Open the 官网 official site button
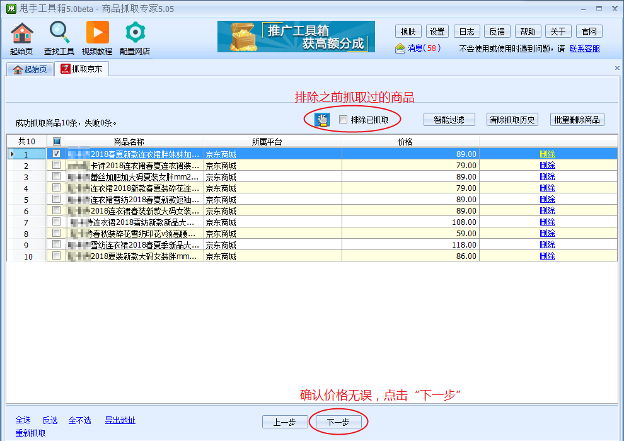This screenshot has width=624, height=441. point(589,31)
